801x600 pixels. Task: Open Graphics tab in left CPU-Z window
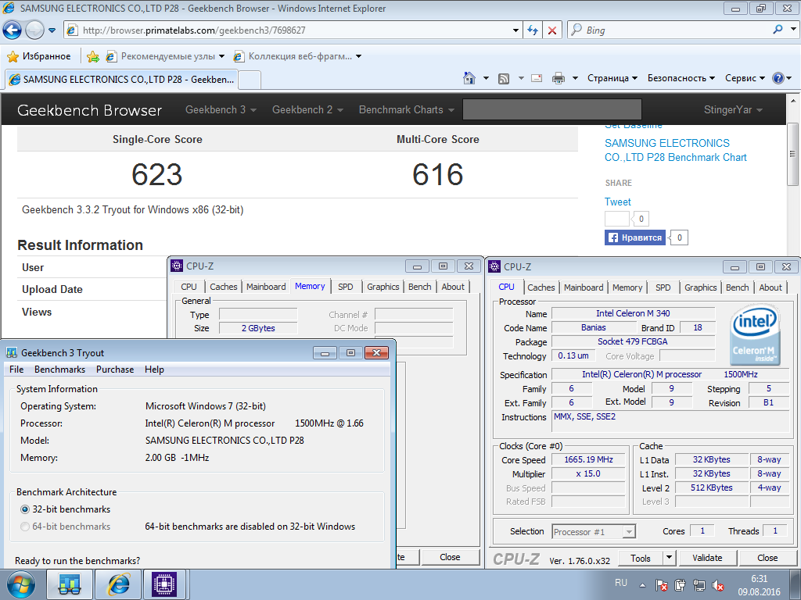coord(383,287)
